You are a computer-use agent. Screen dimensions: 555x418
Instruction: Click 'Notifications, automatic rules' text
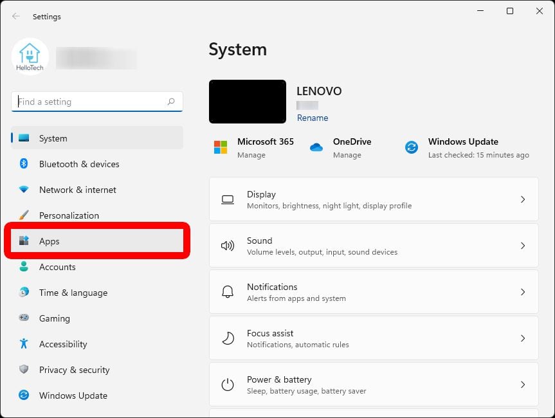[298, 345]
